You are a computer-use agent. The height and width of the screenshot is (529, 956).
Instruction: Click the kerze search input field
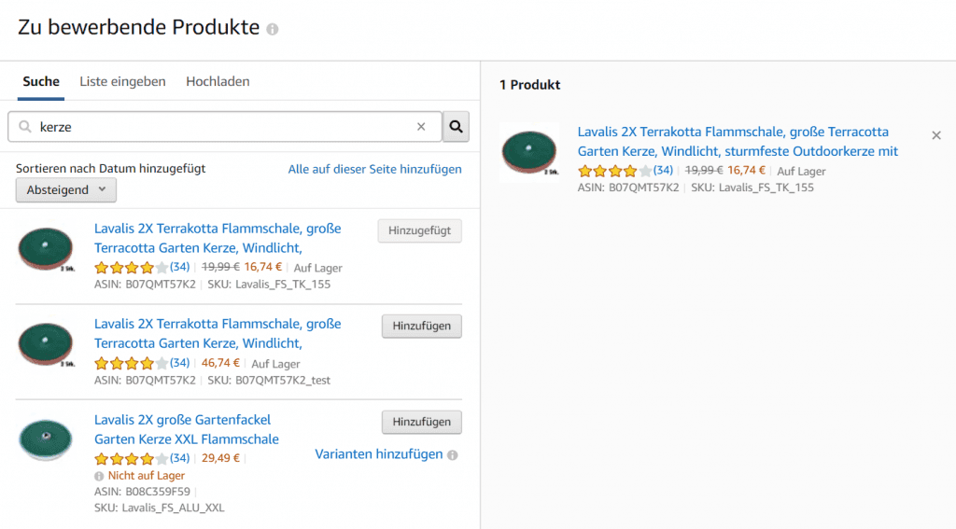pos(224,127)
